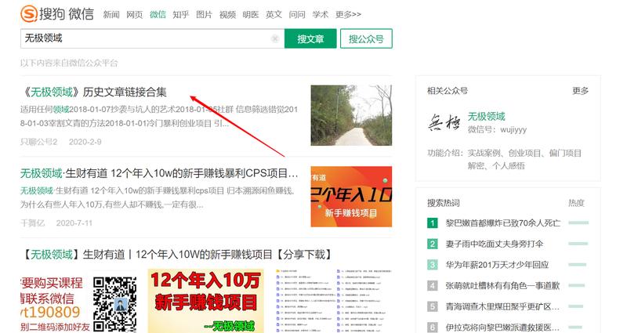
Task: Open the 学术 tab
Action: [x=320, y=14]
